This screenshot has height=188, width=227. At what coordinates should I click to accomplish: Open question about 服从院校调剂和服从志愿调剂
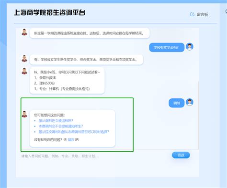pyautogui.click(x=74, y=132)
